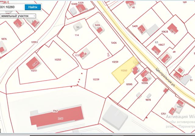Click parcel label 10251
This screenshot has height=136, width=195.
click(x=34, y=71)
